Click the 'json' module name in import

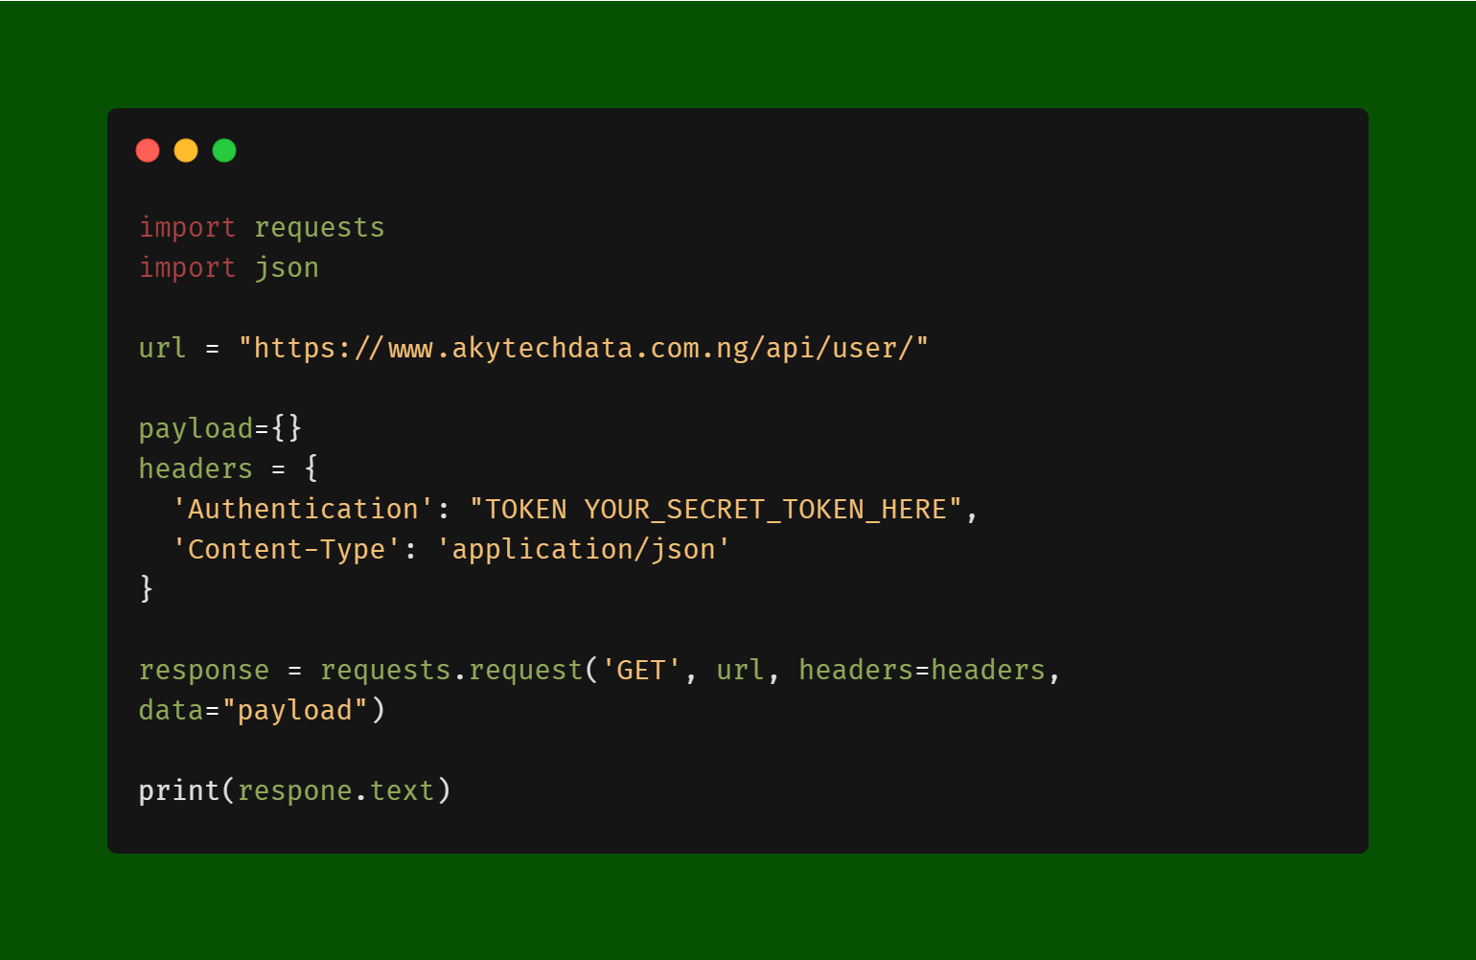pyautogui.click(x=287, y=268)
